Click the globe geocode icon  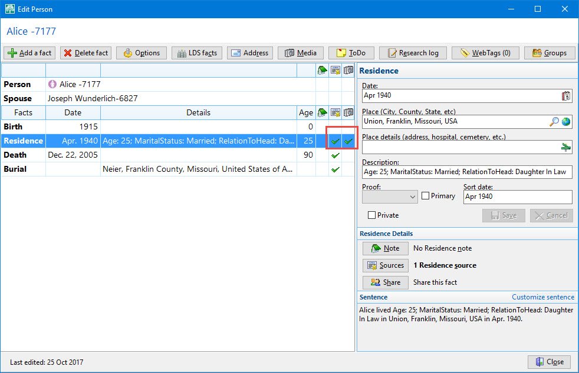pyautogui.click(x=565, y=122)
